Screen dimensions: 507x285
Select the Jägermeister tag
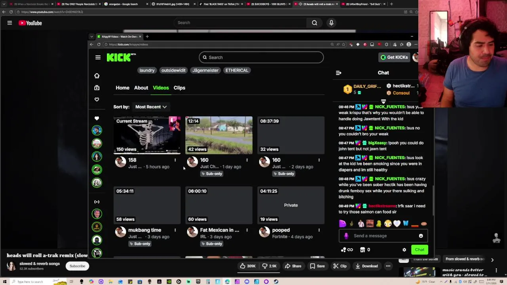coord(205,70)
